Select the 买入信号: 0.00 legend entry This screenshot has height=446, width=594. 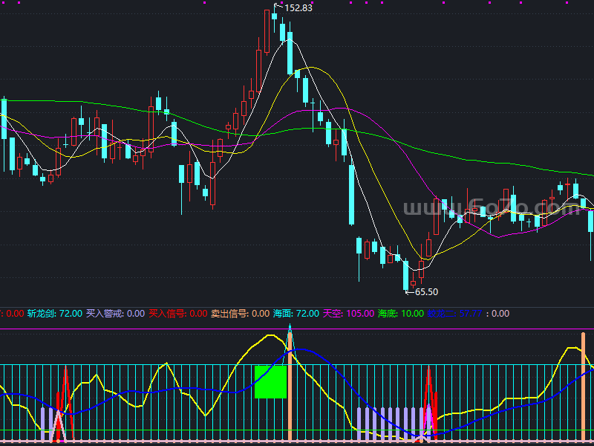[177, 314]
